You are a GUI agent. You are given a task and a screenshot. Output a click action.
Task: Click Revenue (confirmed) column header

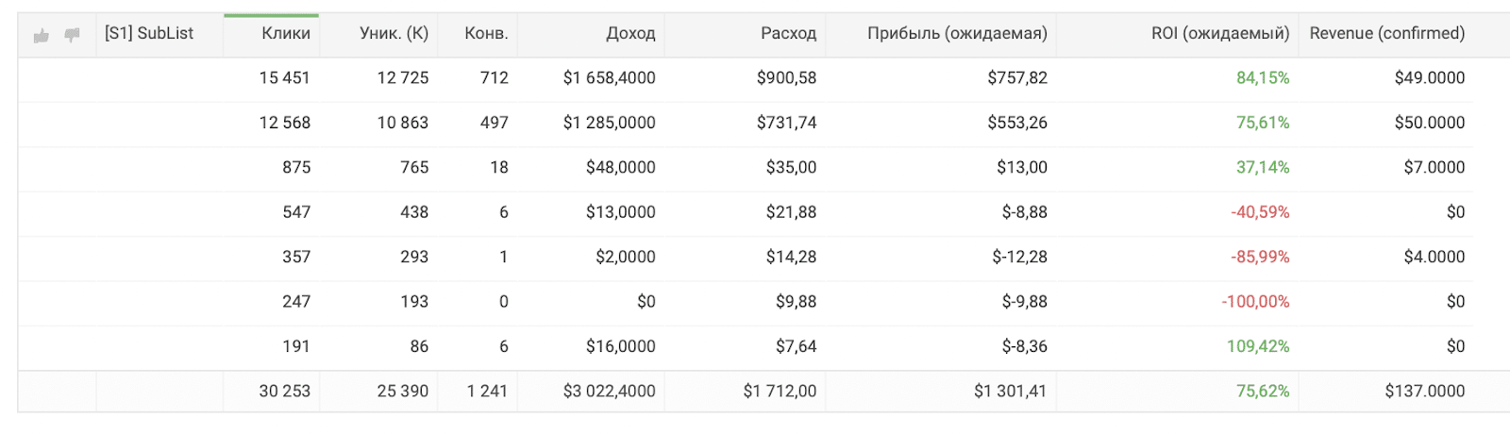1387,33
